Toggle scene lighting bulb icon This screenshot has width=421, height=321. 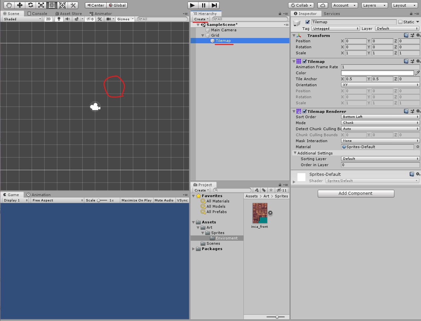click(59, 19)
